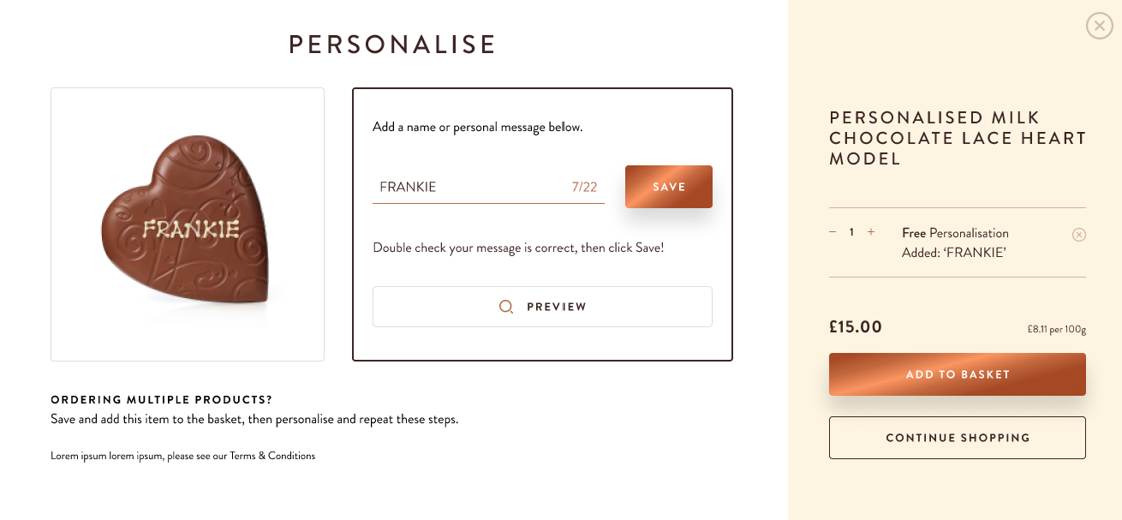Click the 'Ordering Multiple Products?' heading
The width and height of the screenshot is (1122, 520).
(161, 400)
